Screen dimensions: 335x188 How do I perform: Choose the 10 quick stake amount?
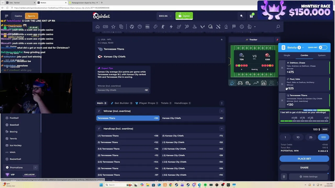[298, 137]
